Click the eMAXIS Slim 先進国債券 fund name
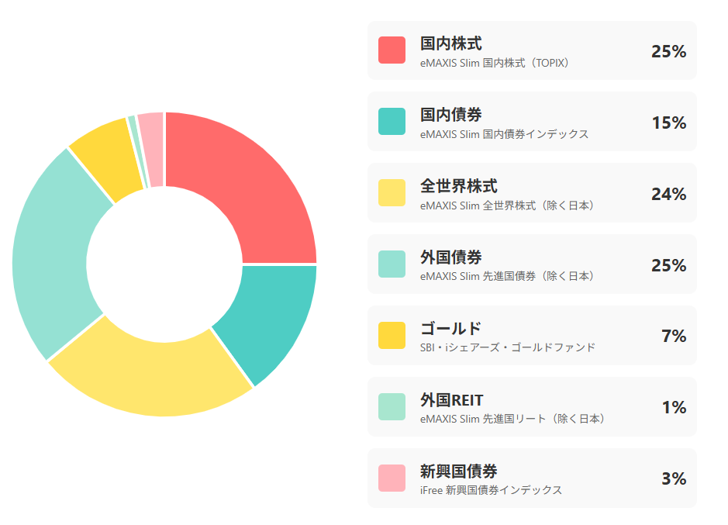Image resolution: width=728 pixels, height=525 pixels. 509,276
